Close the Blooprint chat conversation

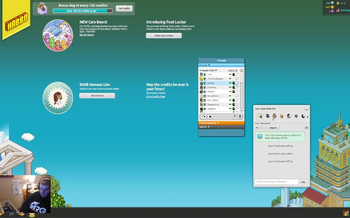coord(307,127)
